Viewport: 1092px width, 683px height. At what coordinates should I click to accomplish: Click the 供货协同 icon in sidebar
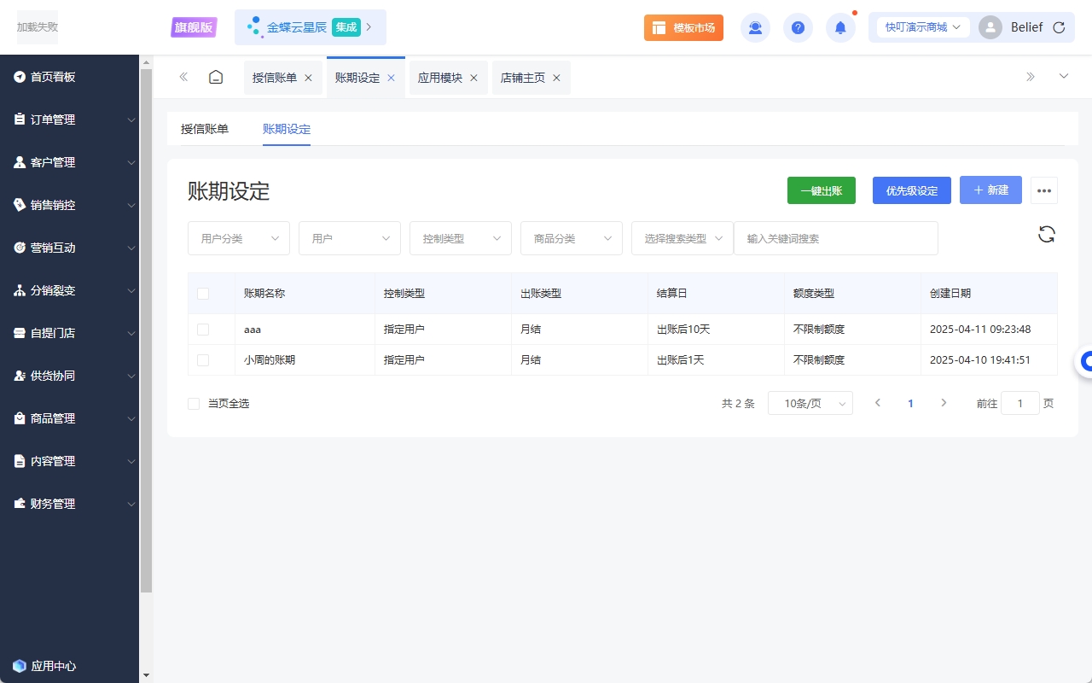click(x=20, y=376)
